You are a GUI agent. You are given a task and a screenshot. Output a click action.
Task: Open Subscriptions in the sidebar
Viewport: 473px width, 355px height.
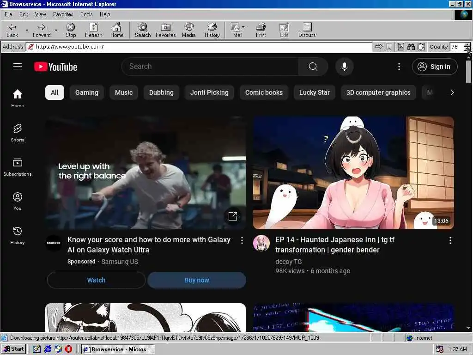(18, 167)
